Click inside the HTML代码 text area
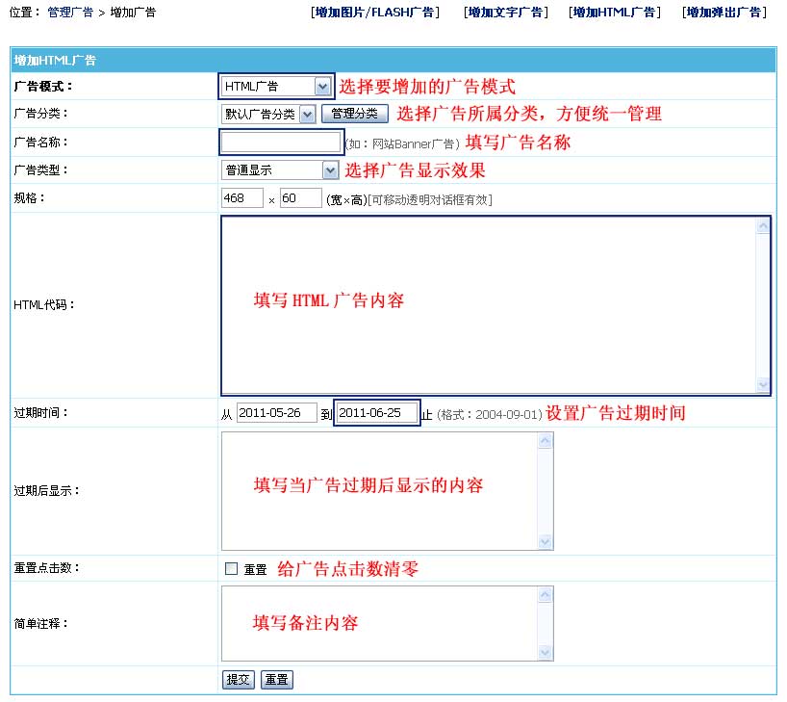 [488, 304]
